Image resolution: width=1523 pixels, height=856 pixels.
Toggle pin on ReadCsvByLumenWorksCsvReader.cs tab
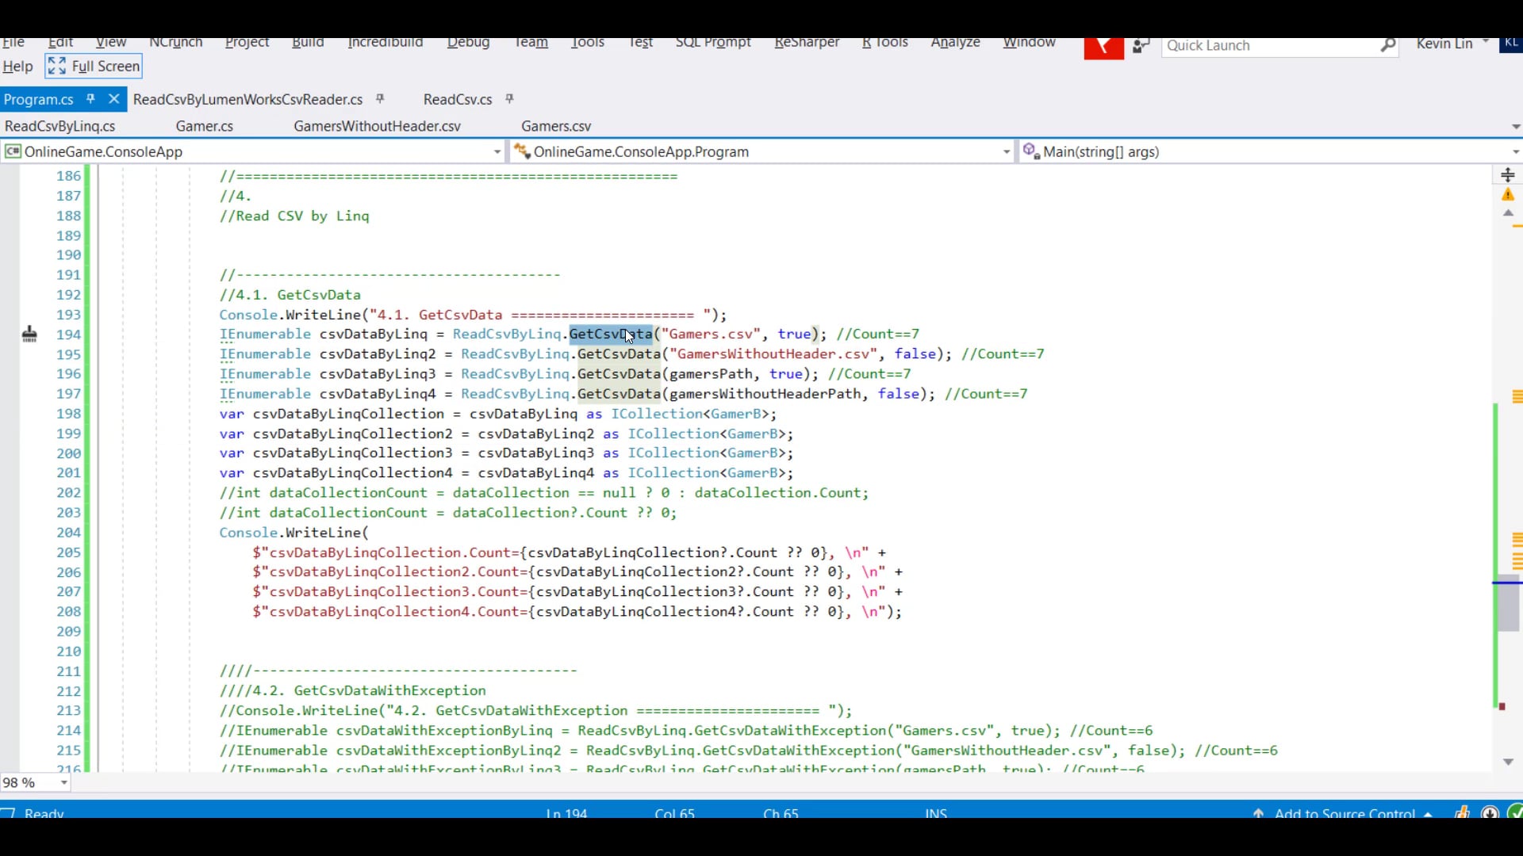click(x=380, y=99)
